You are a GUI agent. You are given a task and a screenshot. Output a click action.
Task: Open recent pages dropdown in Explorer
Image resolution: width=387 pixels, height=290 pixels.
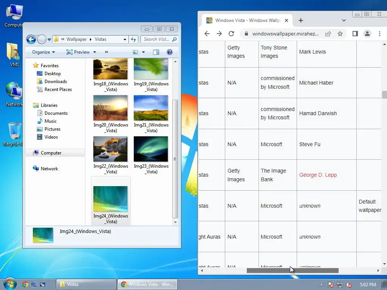click(49, 39)
